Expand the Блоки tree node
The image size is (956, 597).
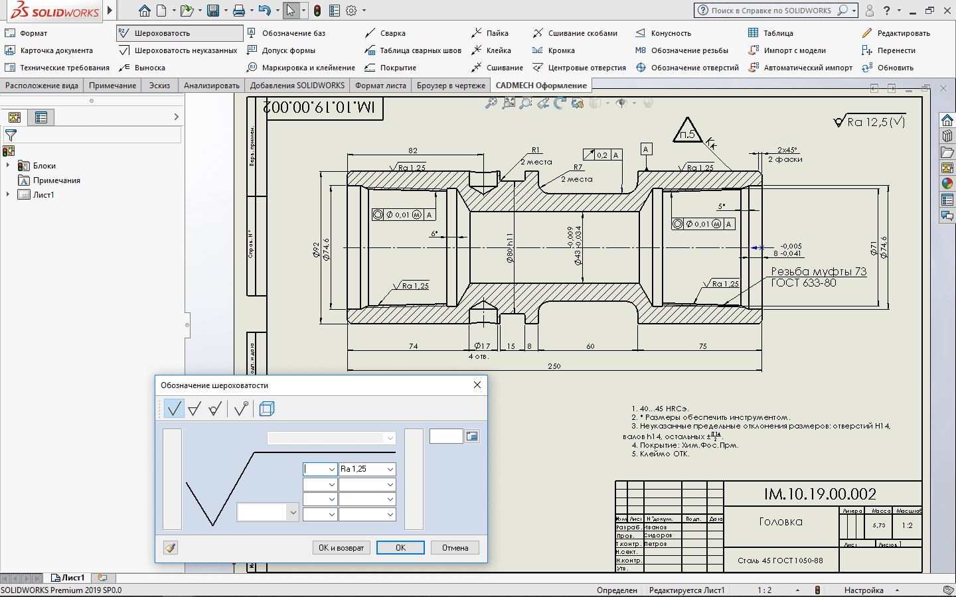pyautogui.click(x=8, y=166)
